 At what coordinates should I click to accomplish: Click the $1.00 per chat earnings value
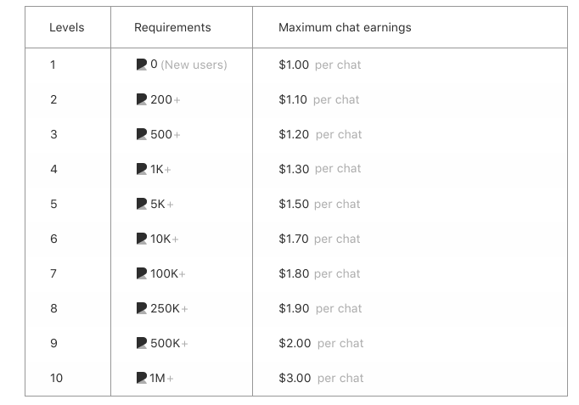pos(320,65)
